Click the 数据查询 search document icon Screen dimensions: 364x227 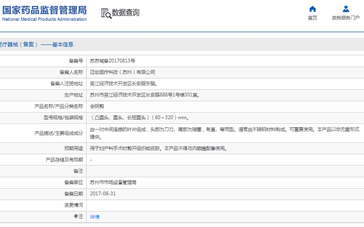tap(106, 13)
